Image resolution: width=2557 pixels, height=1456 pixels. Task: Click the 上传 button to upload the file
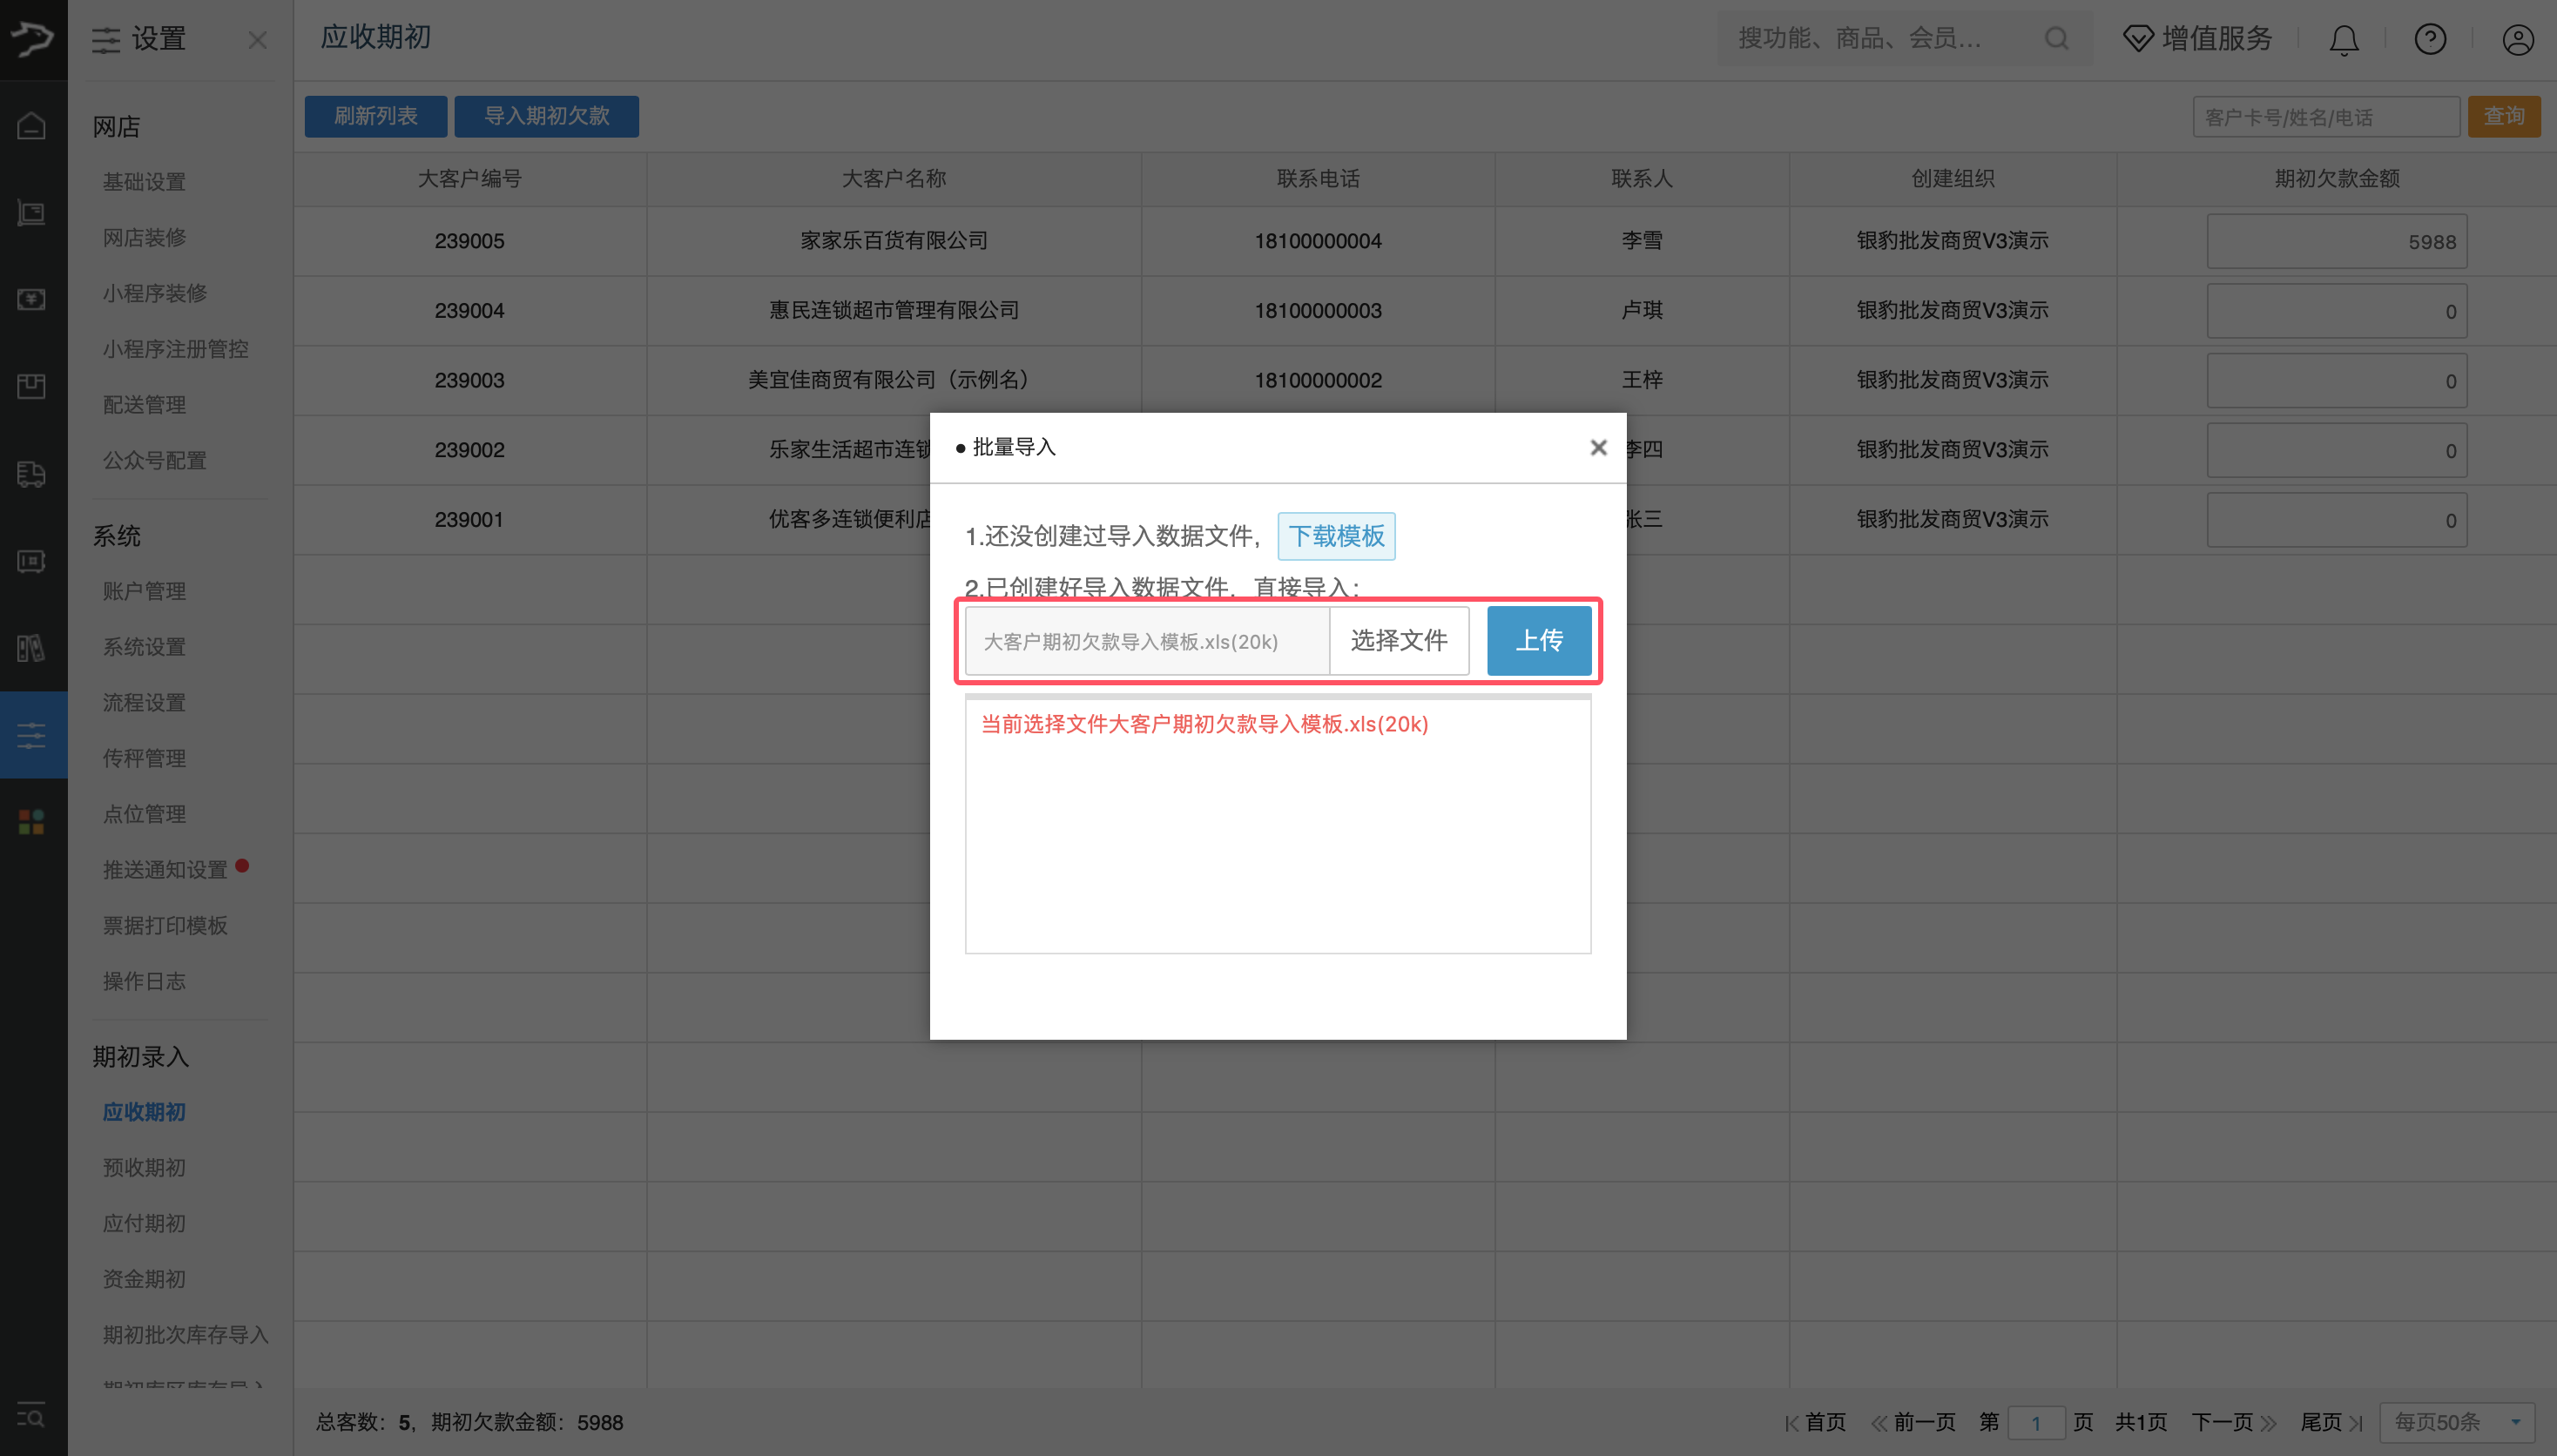[x=1538, y=641]
